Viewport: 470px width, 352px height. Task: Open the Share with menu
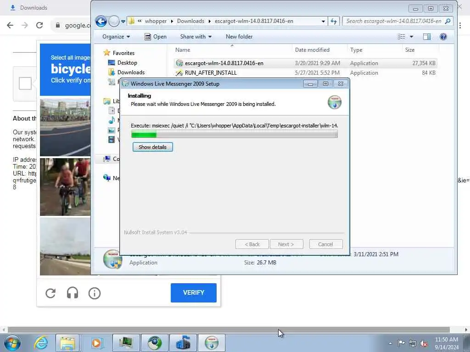[x=196, y=37]
